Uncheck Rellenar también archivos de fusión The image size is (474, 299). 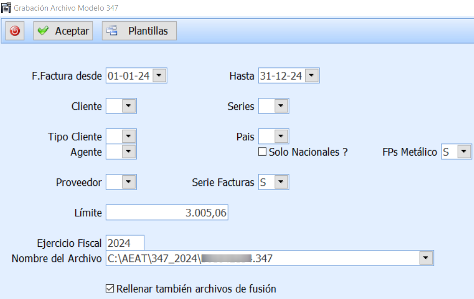[109, 289]
